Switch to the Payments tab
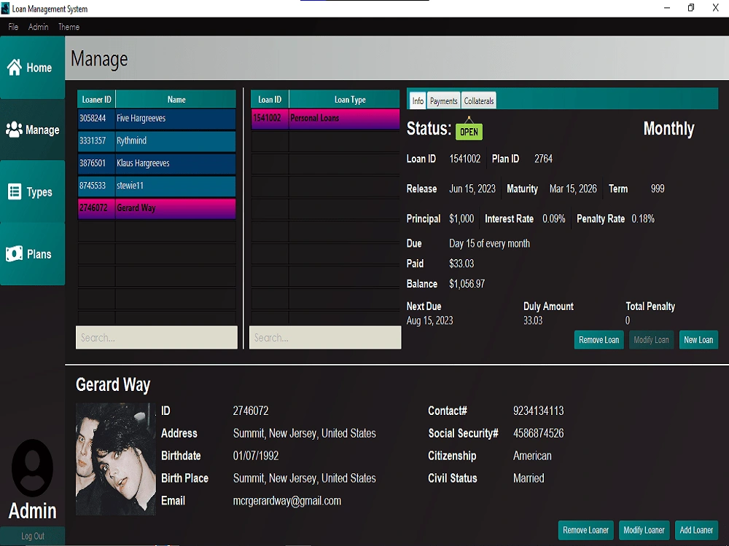 (x=443, y=100)
